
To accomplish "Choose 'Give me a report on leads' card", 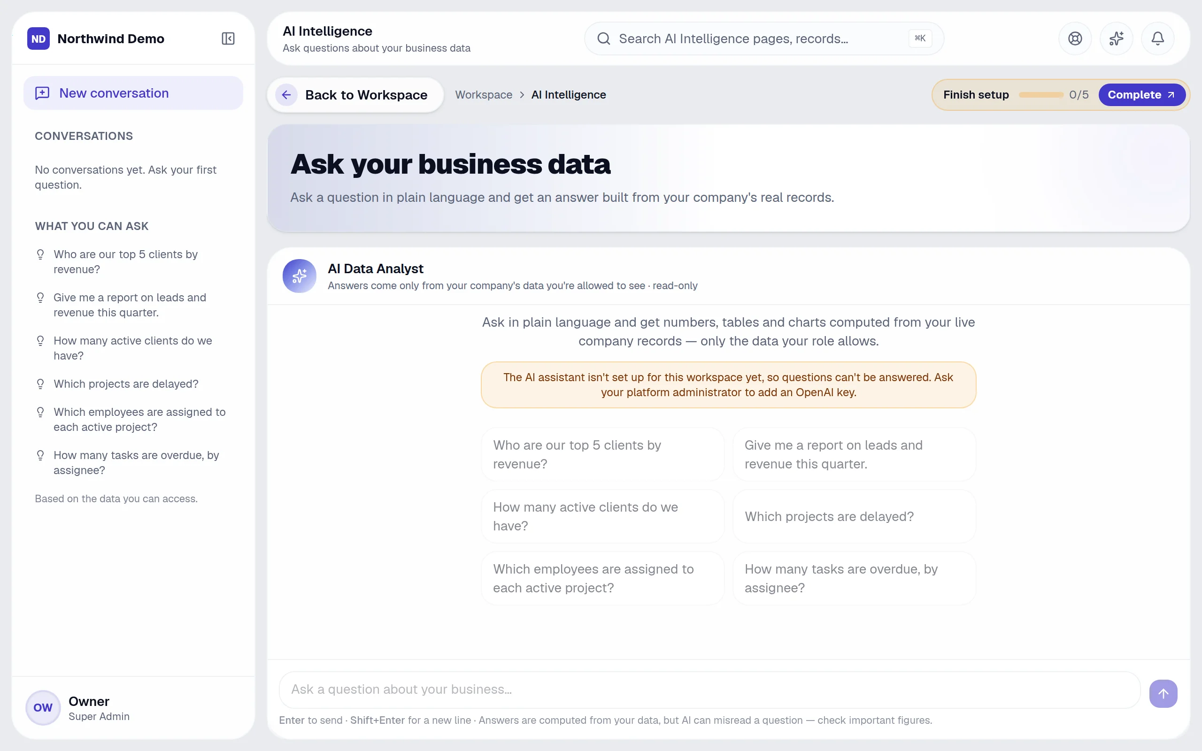I will (x=855, y=454).
